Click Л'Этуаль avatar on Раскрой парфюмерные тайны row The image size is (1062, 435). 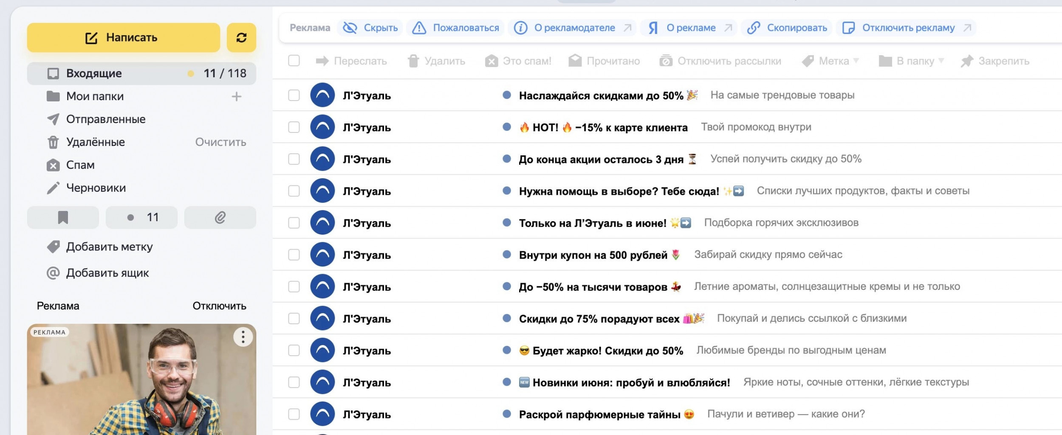[322, 414]
